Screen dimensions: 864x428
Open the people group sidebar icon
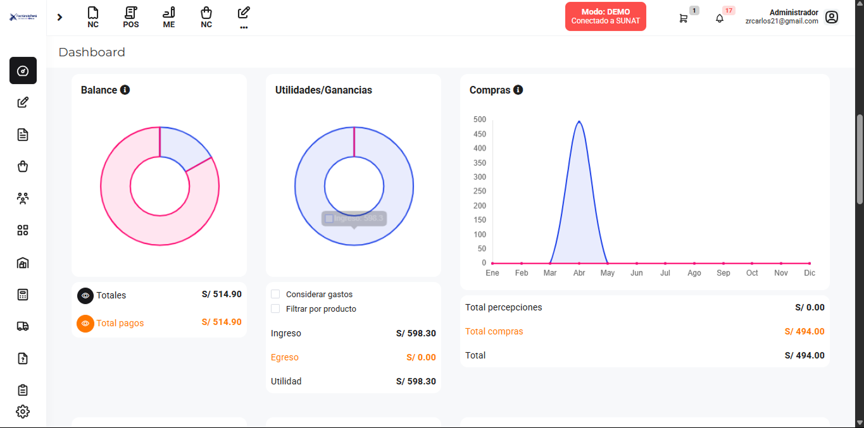23,199
